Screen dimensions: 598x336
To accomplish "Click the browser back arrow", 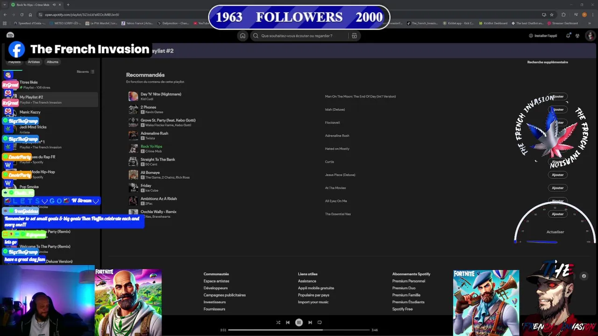I will coord(6,14).
